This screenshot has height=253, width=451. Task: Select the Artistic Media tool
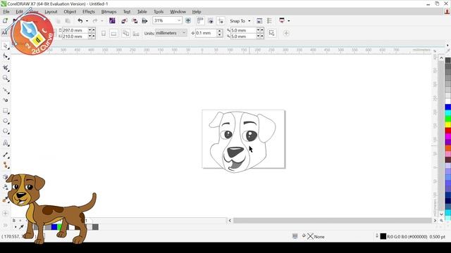point(5,100)
